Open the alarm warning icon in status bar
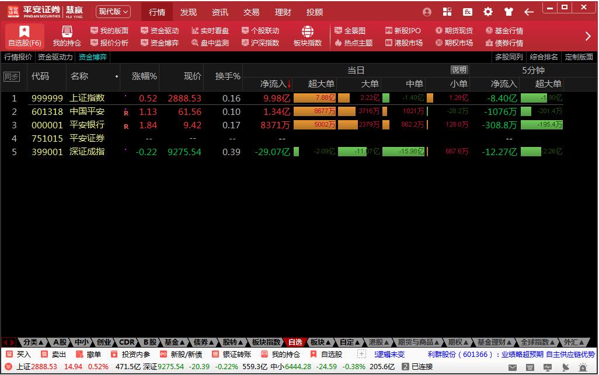Screen dimensions: 599x375 583,367
